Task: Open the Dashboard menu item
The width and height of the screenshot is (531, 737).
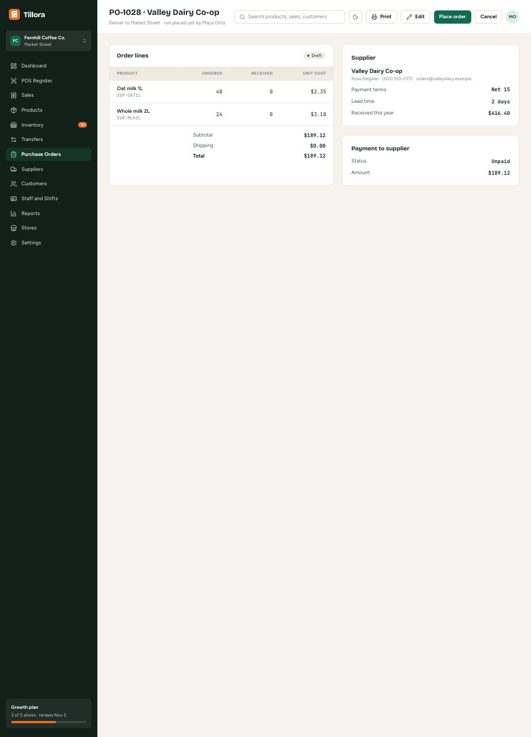Action: [49, 66]
